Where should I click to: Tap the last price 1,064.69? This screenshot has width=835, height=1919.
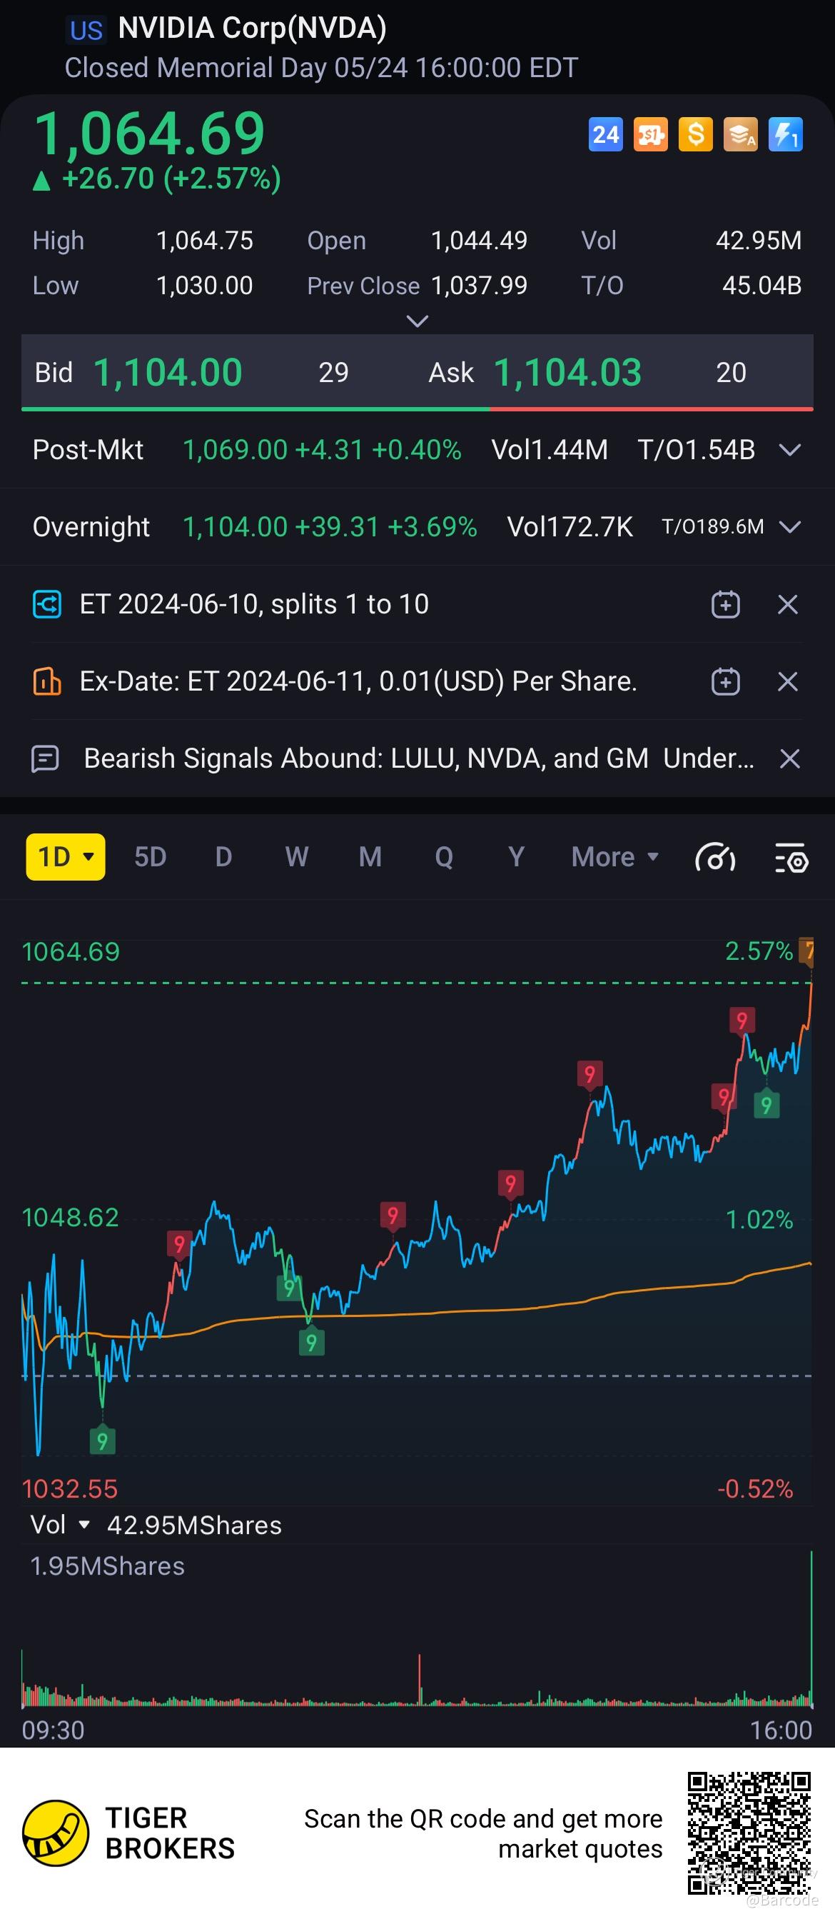point(150,134)
